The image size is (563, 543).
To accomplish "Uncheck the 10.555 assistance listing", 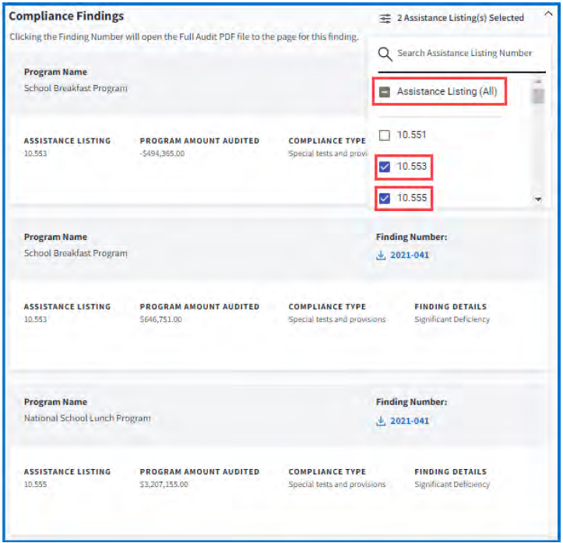I will pyautogui.click(x=385, y=199).
